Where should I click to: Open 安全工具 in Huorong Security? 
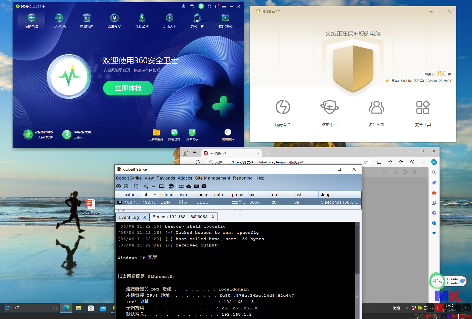pos(423,113)
